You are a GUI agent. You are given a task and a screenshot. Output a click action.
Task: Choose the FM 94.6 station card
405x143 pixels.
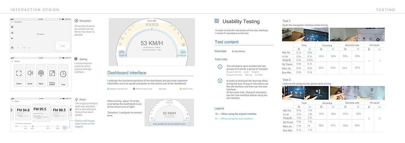[23, 113]
